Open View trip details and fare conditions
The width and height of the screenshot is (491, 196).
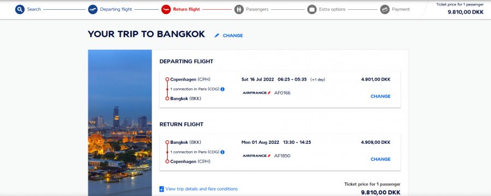click(x=201, y=189)
